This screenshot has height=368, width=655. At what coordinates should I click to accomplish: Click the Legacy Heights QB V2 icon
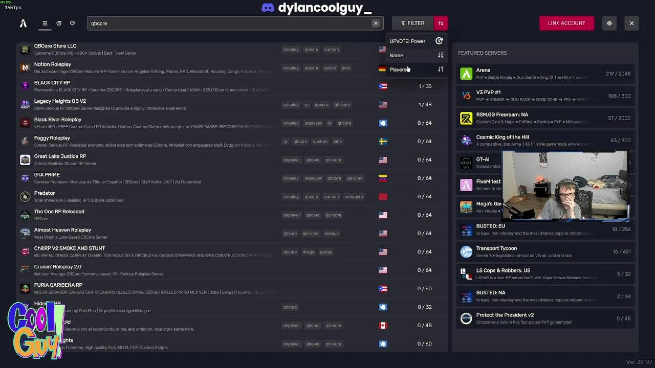tap(25, 105)
